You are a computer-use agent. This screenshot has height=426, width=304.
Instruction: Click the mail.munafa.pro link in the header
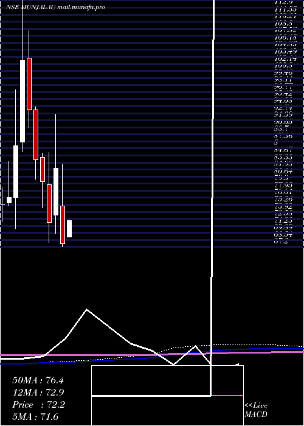81,7
